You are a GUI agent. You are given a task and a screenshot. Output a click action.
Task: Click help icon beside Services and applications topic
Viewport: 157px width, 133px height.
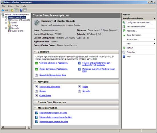tap(79, 63)
